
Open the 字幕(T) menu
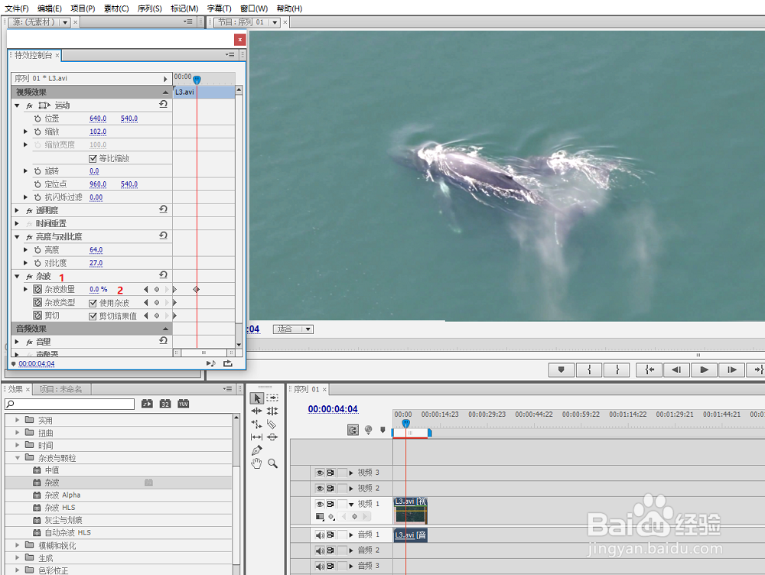pos(219,8)
